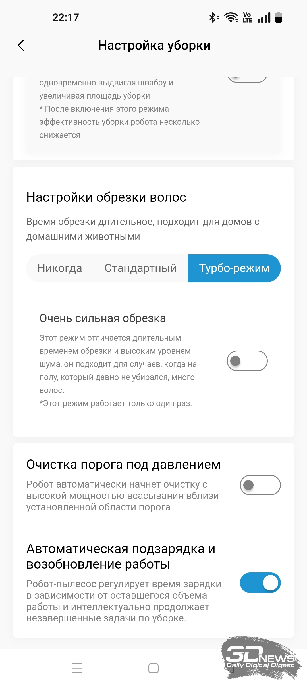This screenshot has width=307, height=687.
Task: Toggle Очистка порога под давлением on
Action: click(x=260, y=485)
